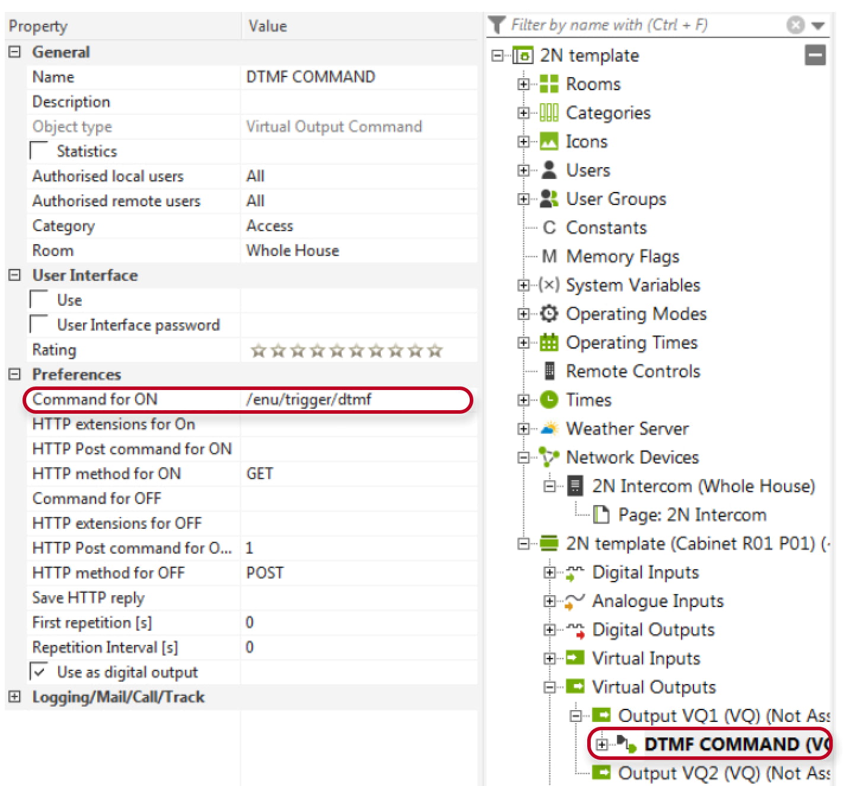Enable the Statistics checkbox
Image resolution: width=847 pixels, height=786 pixels.
pos(39,151)
